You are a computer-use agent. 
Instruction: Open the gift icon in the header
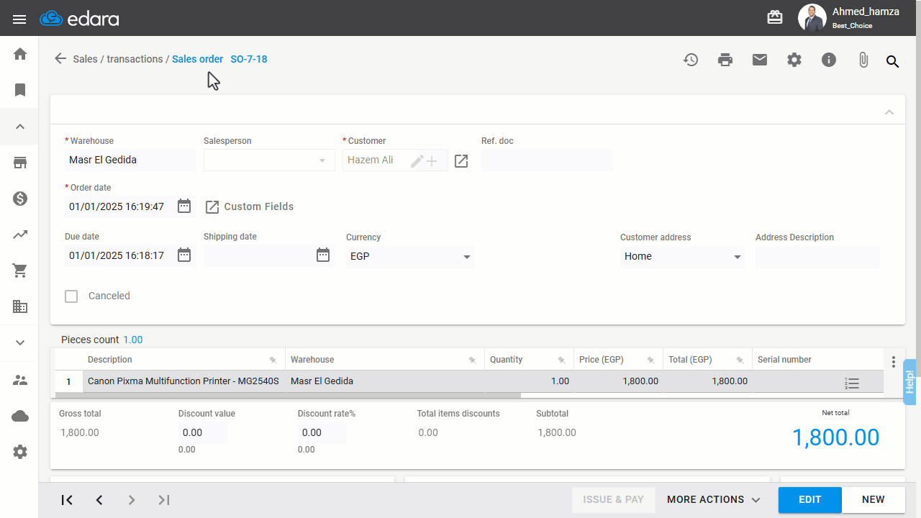coord(775,18)
